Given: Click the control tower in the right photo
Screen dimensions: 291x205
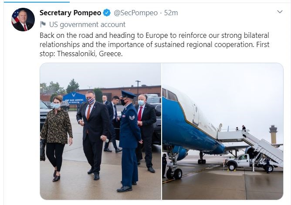Looking at the screenshot, I should click(274, 134).
